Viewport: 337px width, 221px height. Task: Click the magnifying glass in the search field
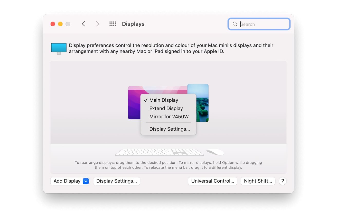[x=235, y=24]
